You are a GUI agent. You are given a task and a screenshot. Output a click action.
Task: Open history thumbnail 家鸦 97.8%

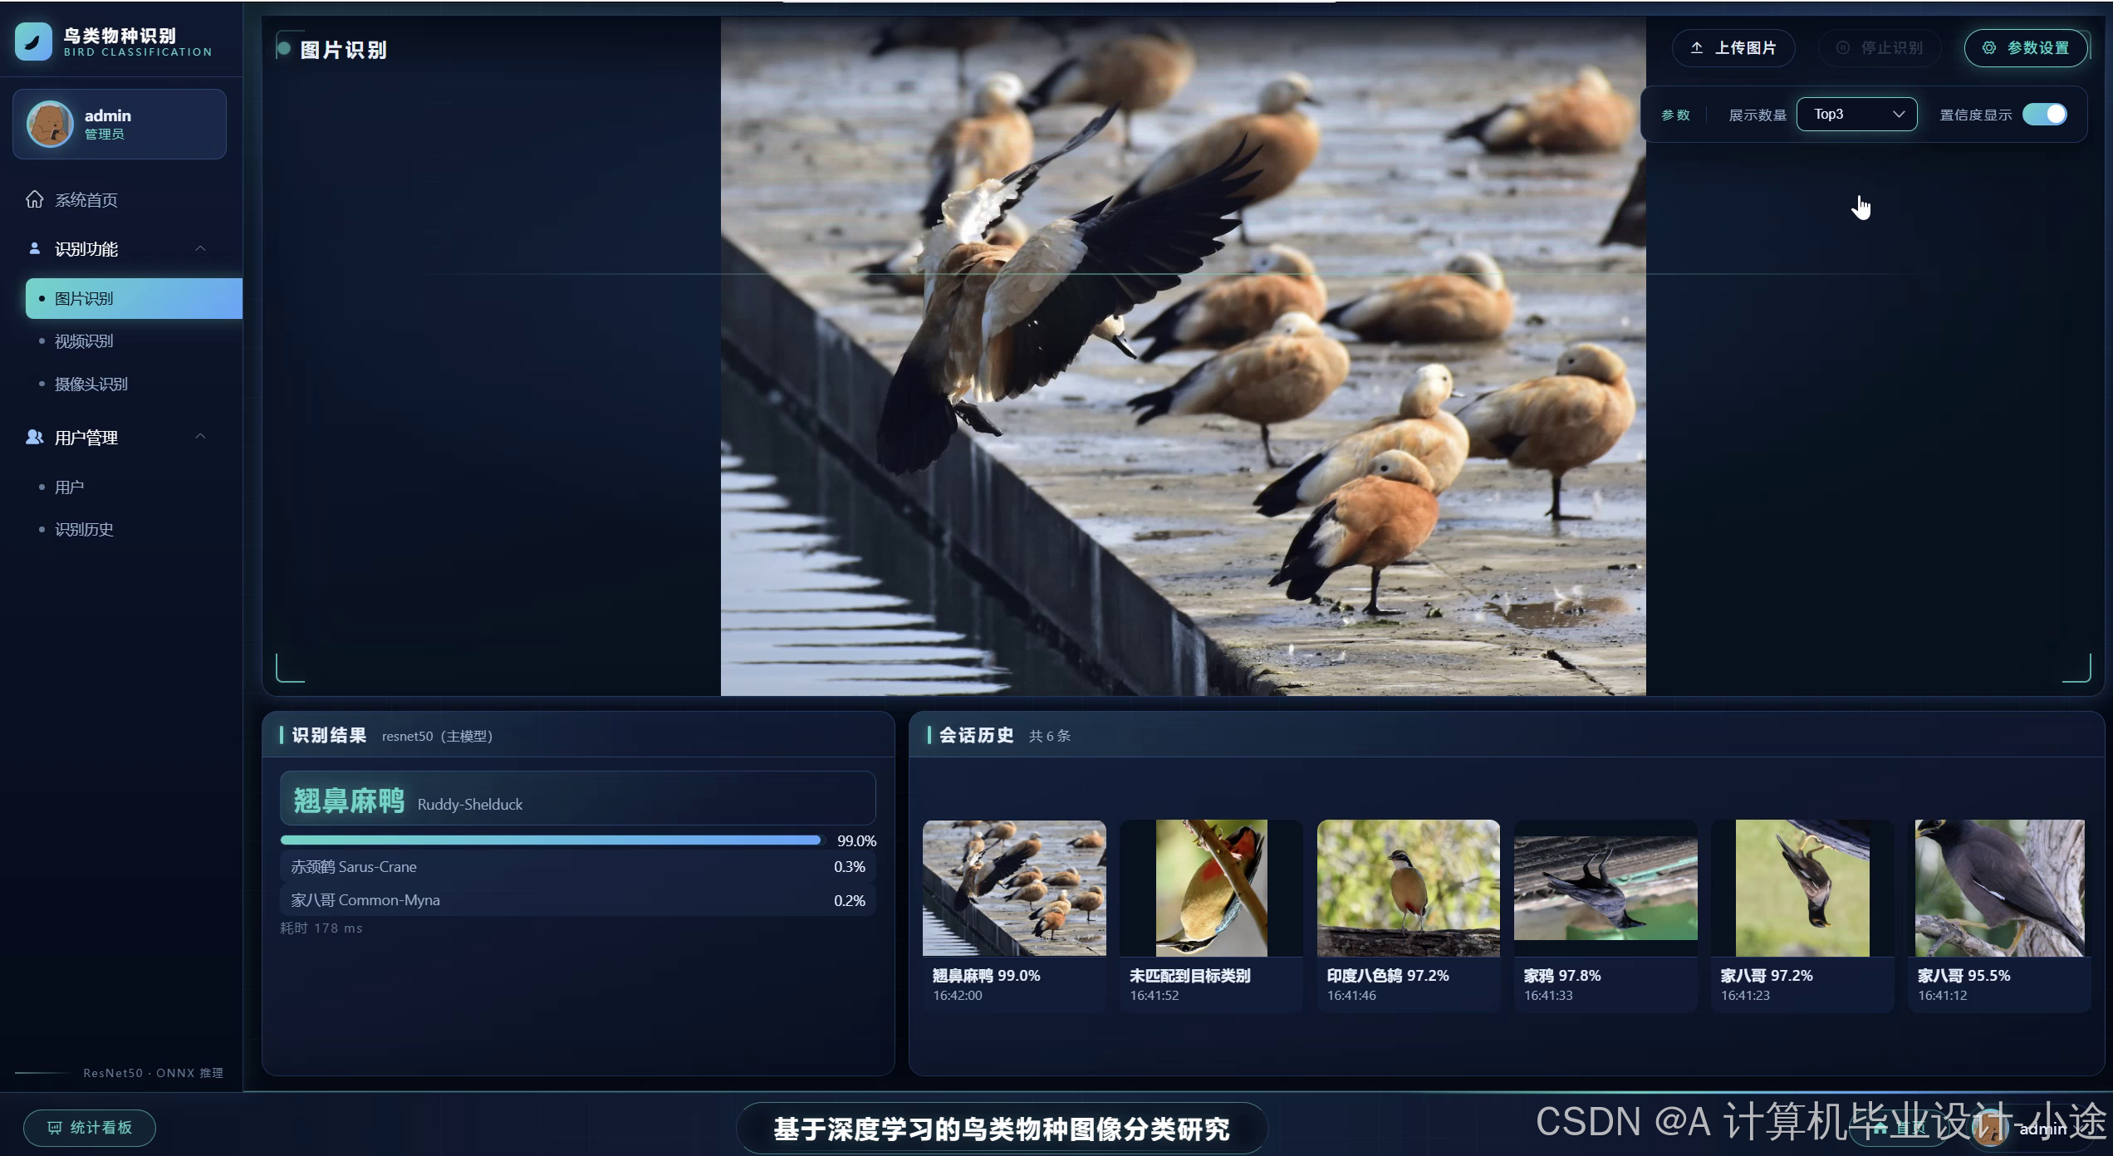[x=1606, y=916]
